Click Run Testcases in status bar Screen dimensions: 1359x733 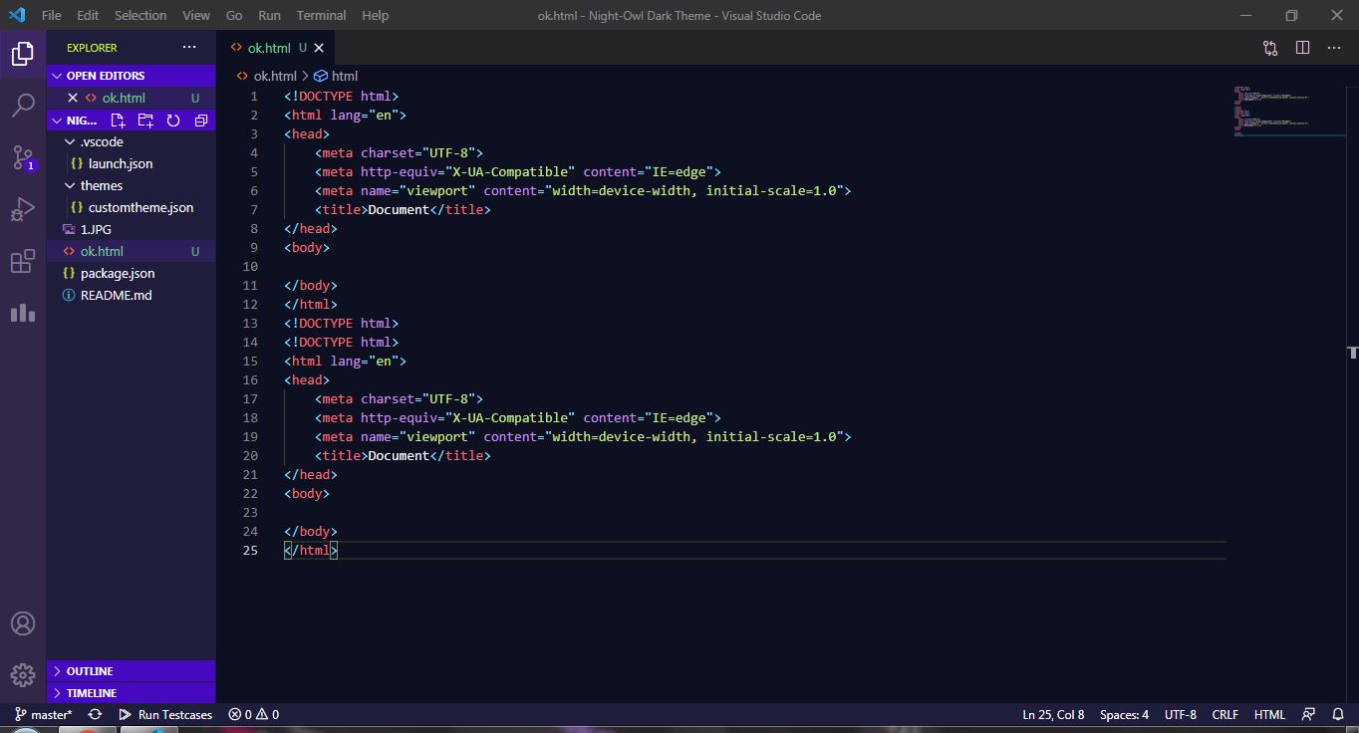point(165,714)
